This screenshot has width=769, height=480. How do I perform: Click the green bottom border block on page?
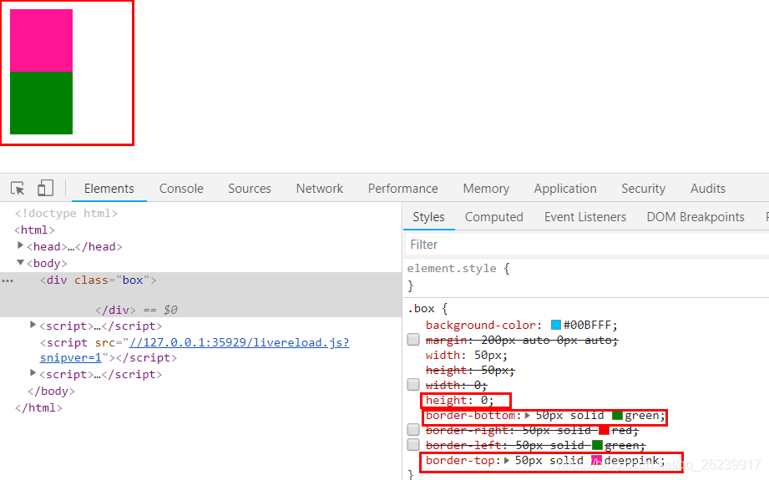tap(41, 103)
